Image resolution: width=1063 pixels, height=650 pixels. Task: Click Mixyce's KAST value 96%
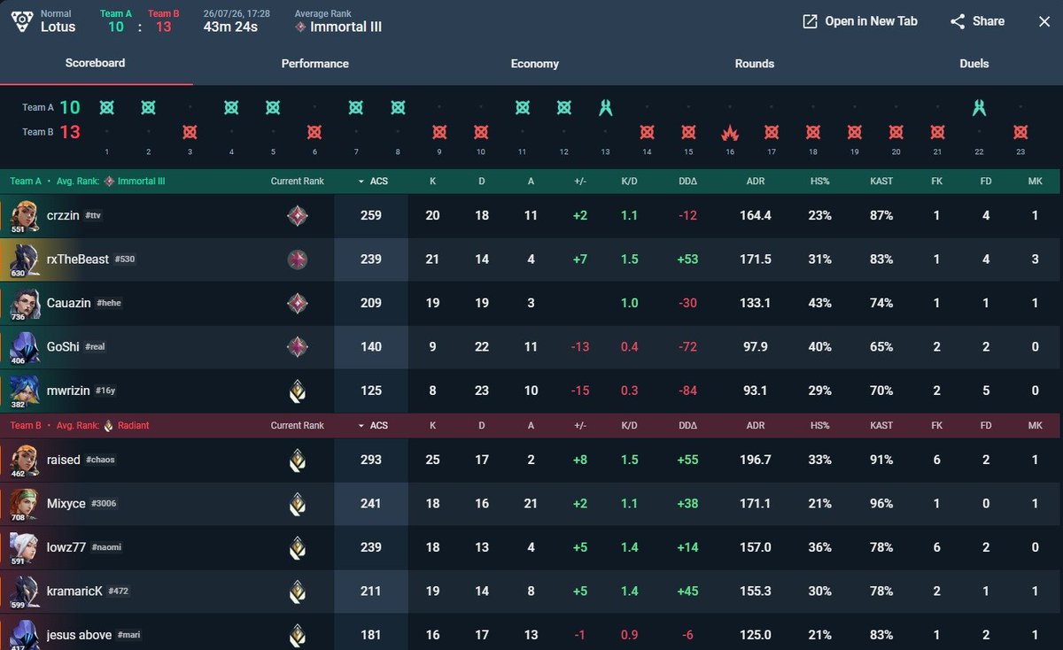pyautogui.click(x=881, y=504)
